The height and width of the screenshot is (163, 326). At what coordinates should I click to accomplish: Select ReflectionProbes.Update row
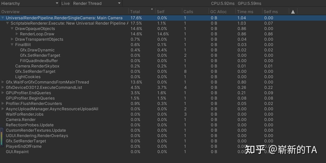tap(163, 125)
